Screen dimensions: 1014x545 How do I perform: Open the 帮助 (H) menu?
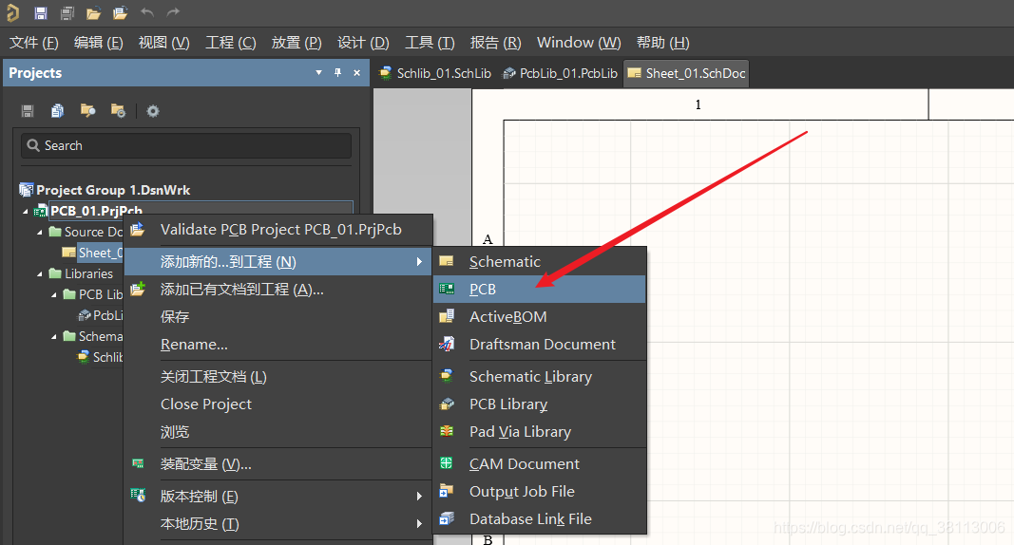coord(662,43)
